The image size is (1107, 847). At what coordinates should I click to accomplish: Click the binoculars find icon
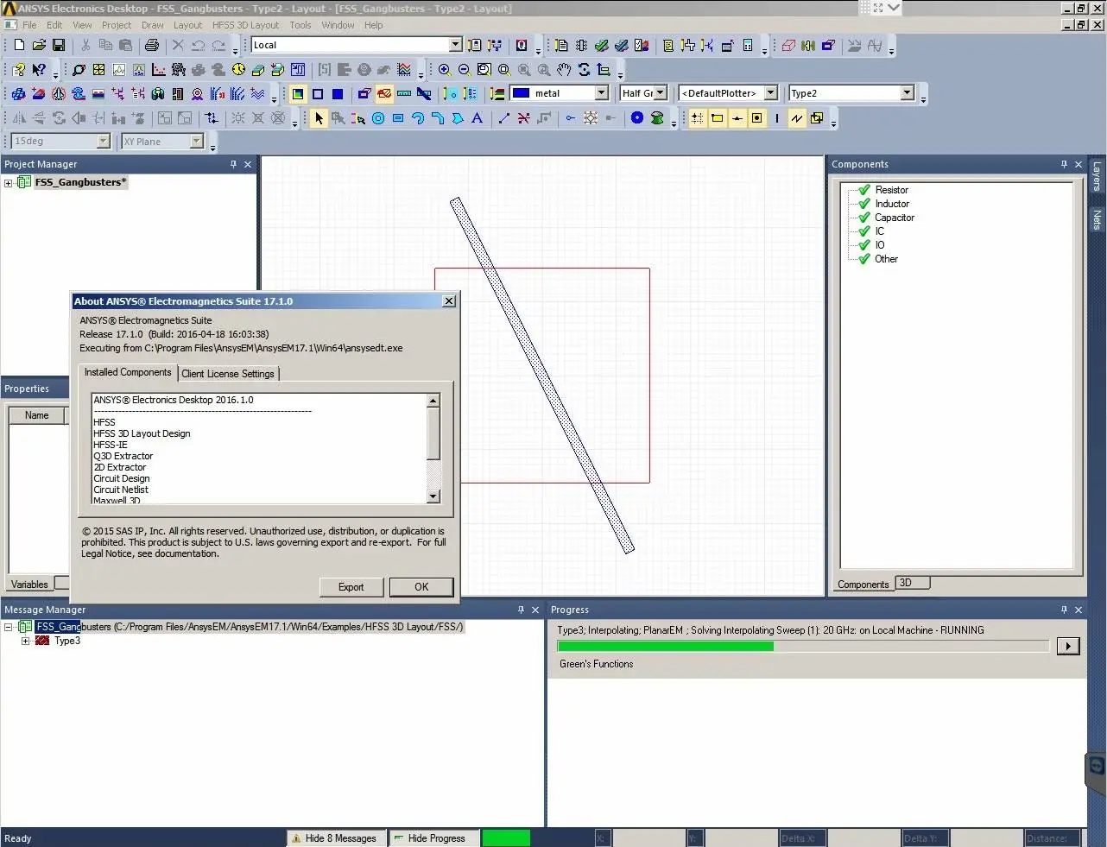pyautogui.click(x=158, y=93)
